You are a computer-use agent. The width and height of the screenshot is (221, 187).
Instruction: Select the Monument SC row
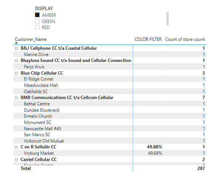(x=110, y=122)
